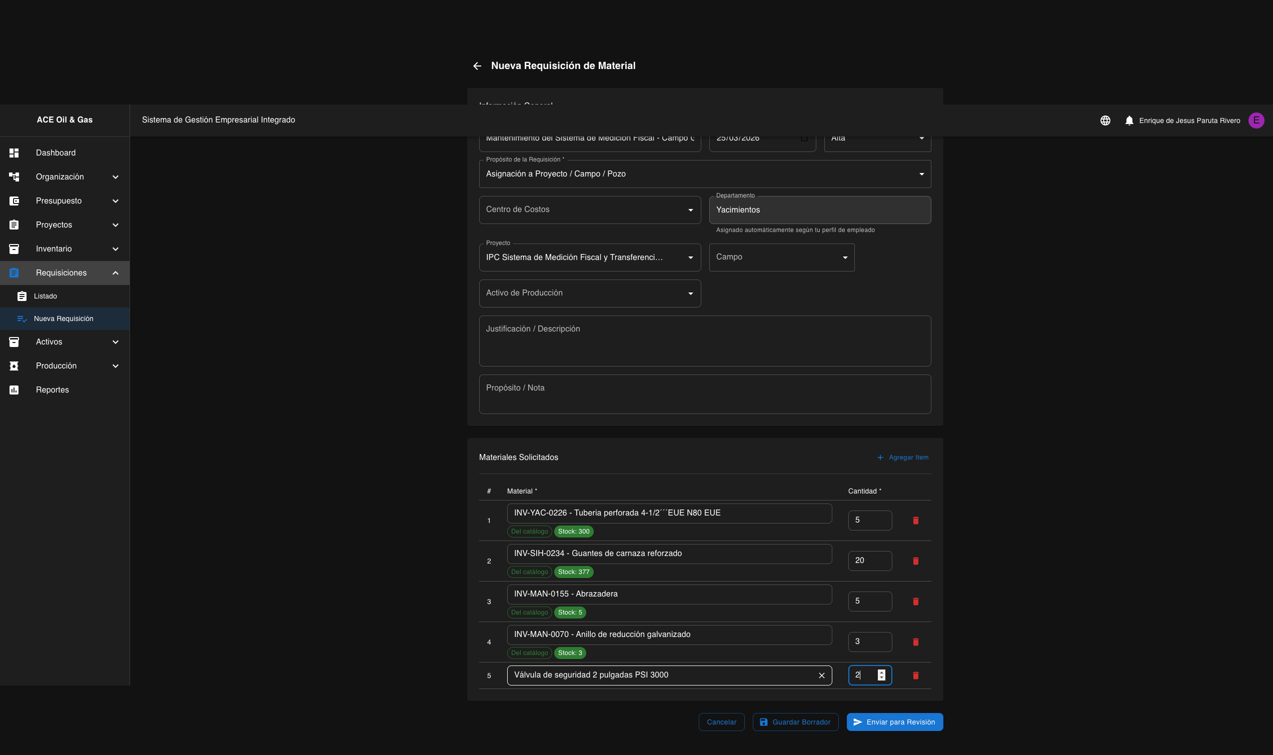Delete row 5 with trash icon

click(x=915, y=675)
